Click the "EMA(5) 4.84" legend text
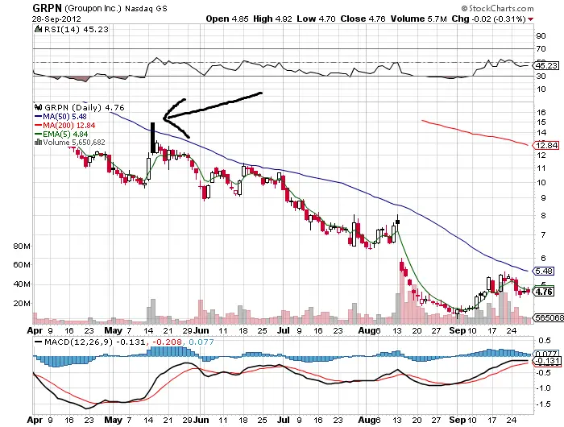The height and width of the screenshot is (427, 564). click(x=65, y=135)
